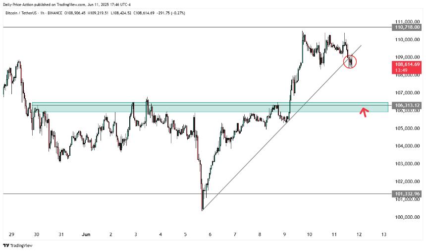Click the TradingView text at bottom left
Viewport: 426px width, 251px height.
pos(21,246)
